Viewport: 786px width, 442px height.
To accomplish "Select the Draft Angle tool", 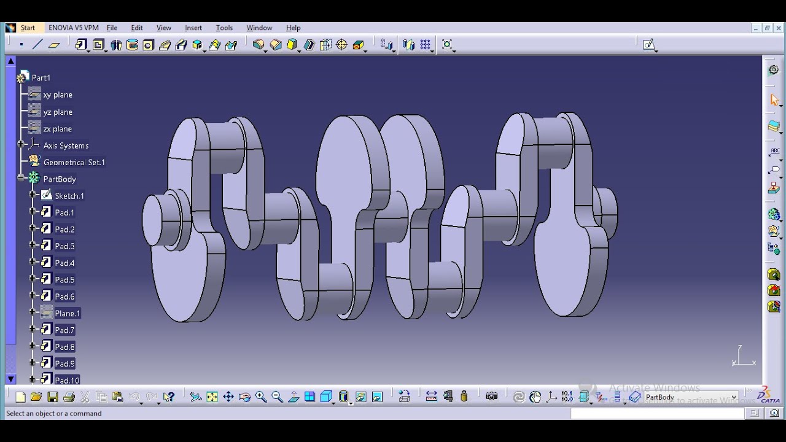I will [292, 44].
